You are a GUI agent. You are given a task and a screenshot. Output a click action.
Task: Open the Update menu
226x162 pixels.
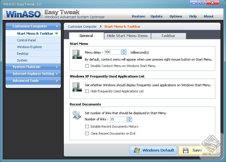tap(157, 16)
